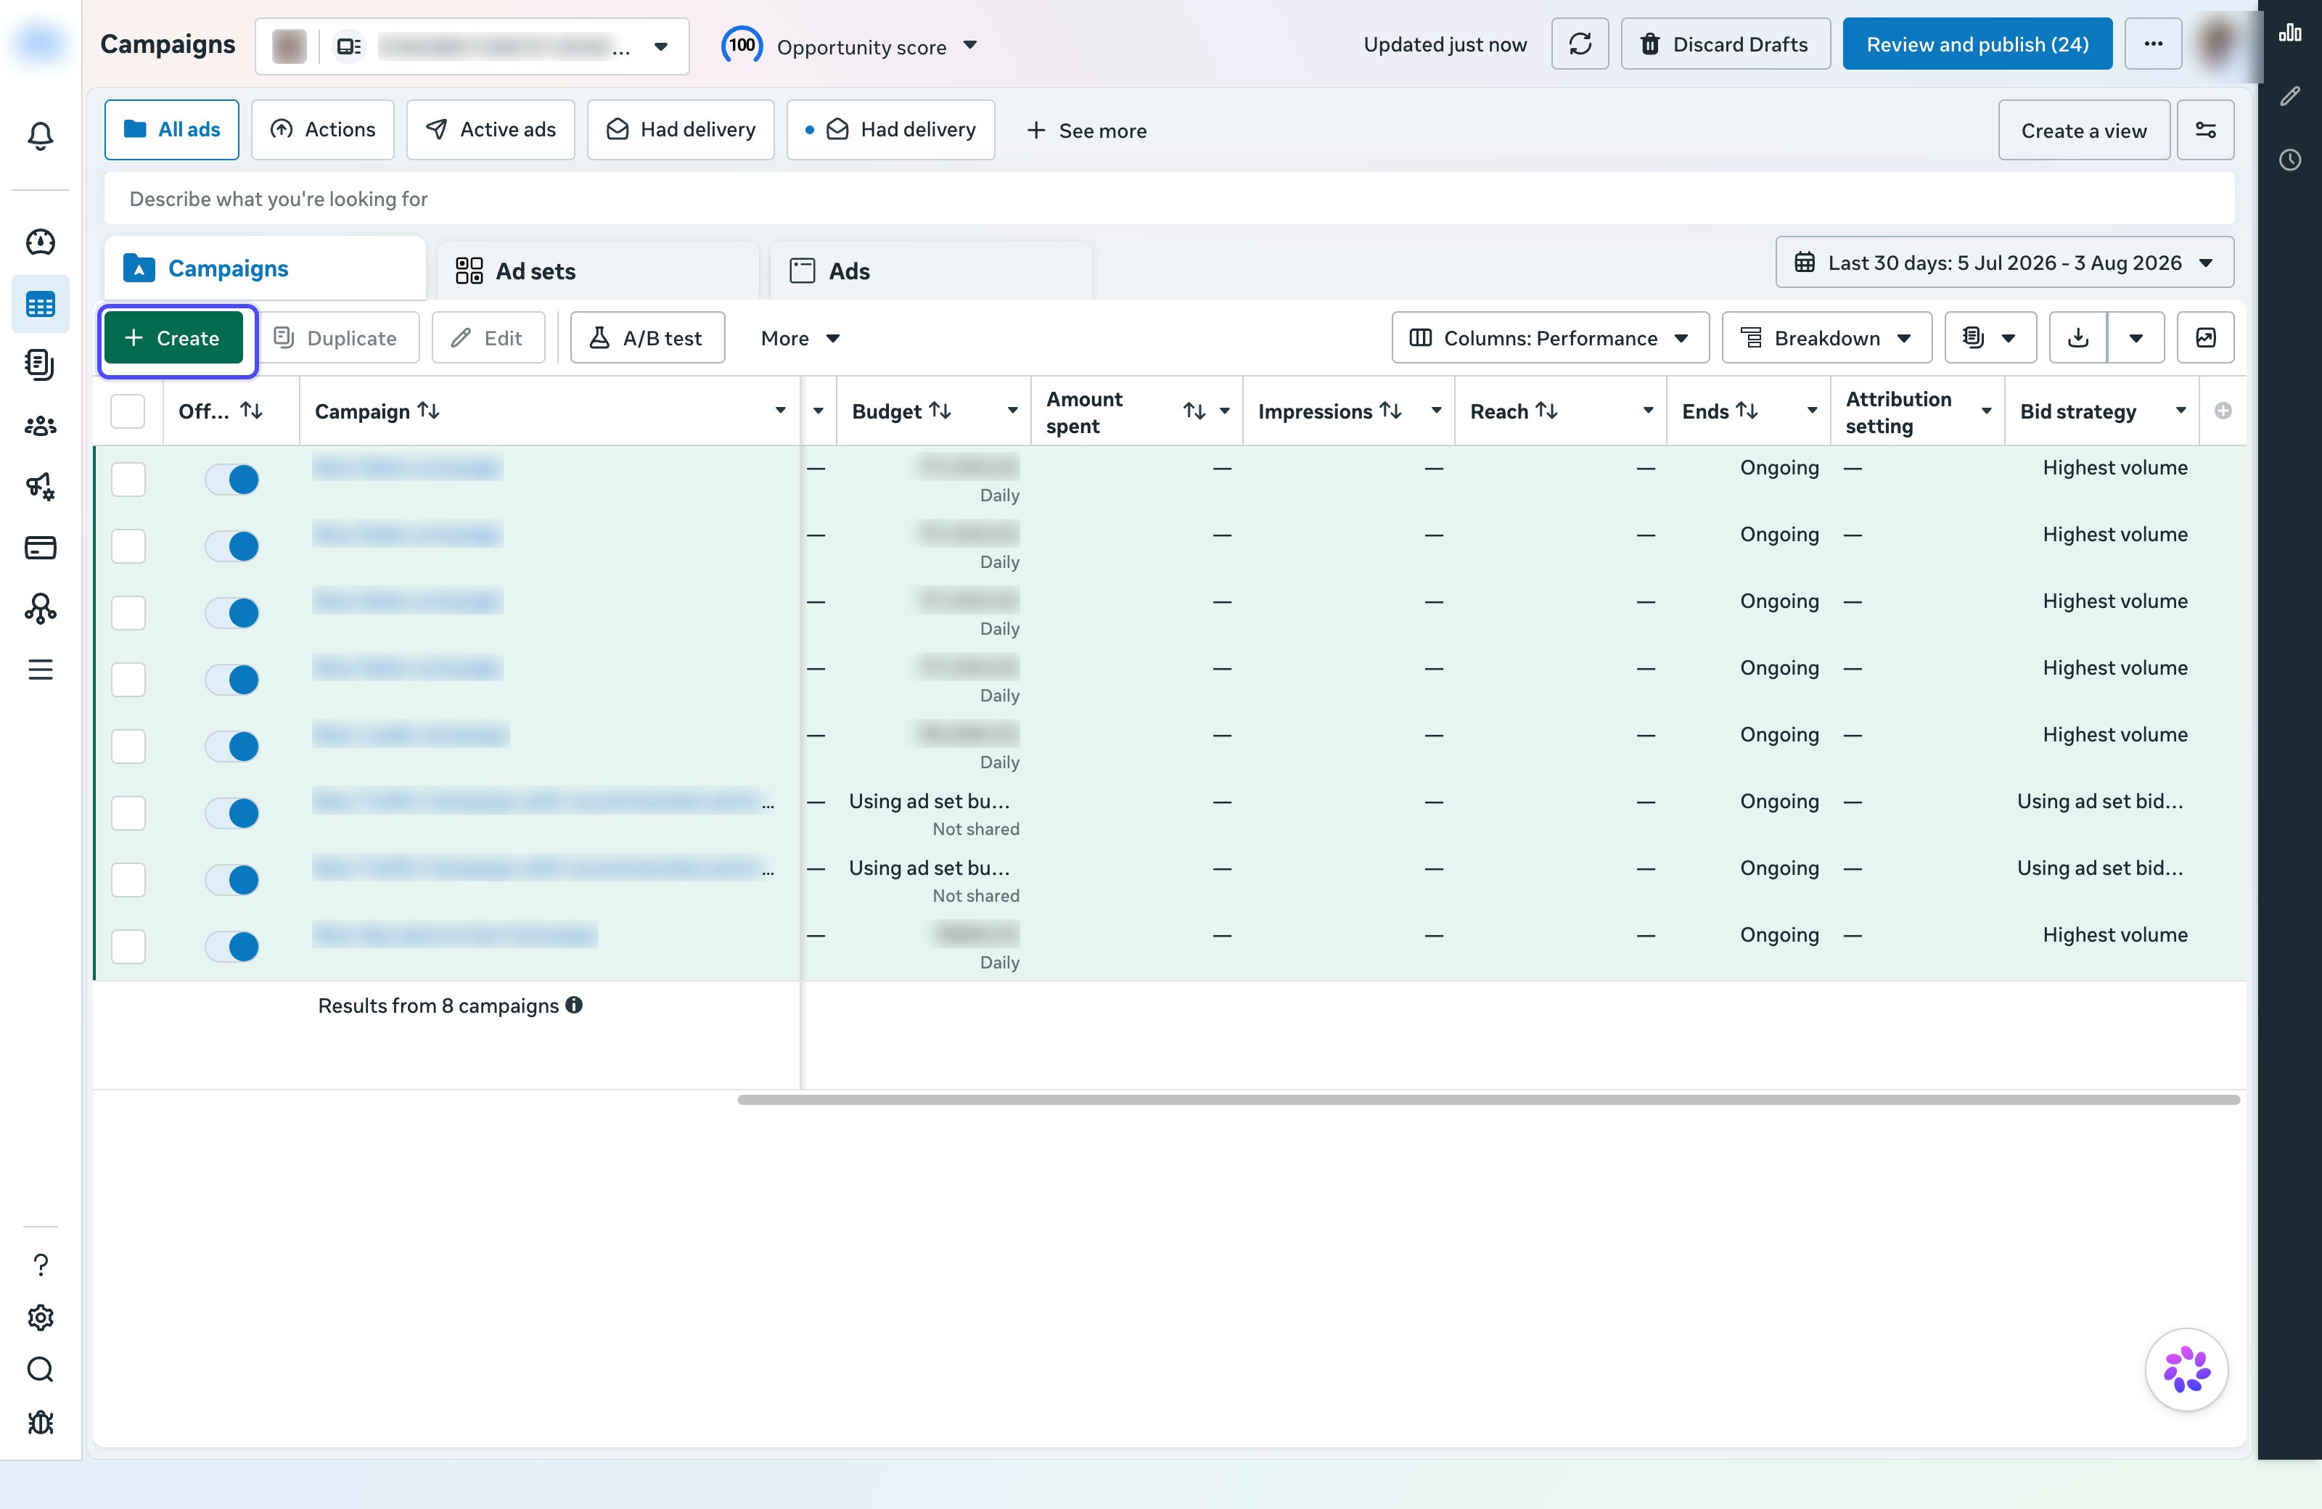The image size is (2322, 1509).
Task: Open Account overview gauge icon in sidebar
Action: point(40,242)
